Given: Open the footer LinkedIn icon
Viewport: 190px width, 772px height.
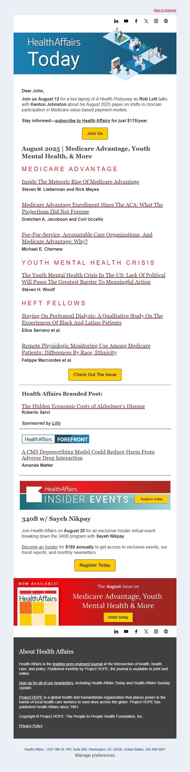Looking at the screenshot, I should 116,631.
